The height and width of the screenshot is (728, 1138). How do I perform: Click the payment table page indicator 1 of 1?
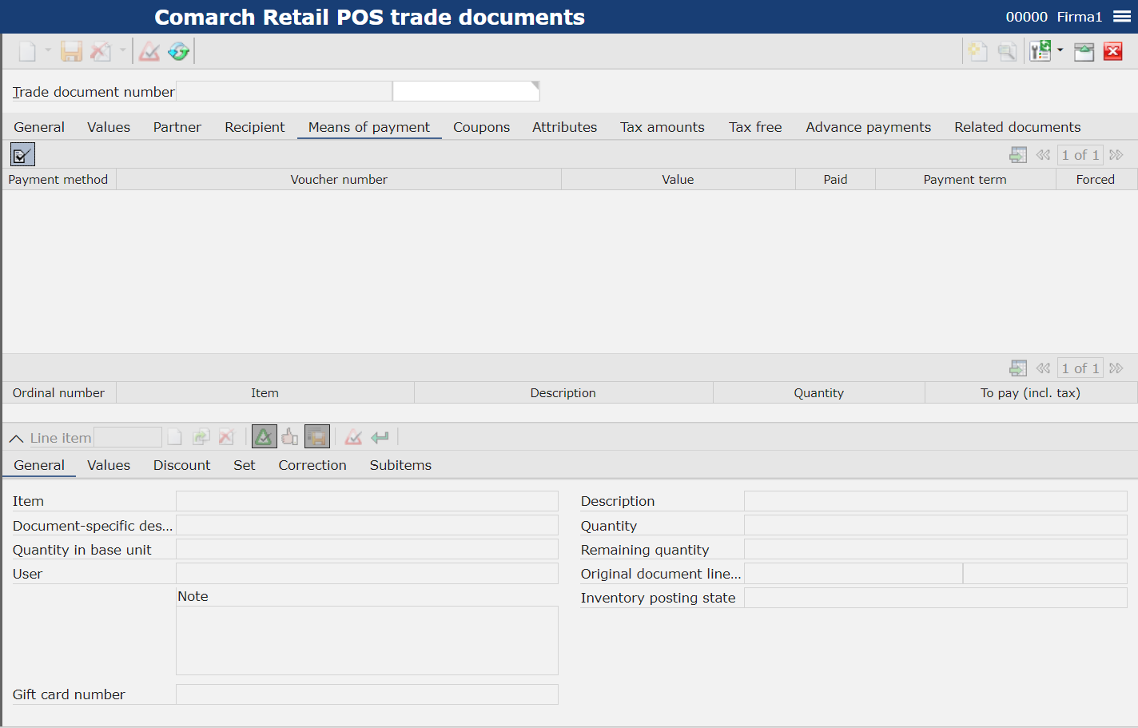(1080, 155)
